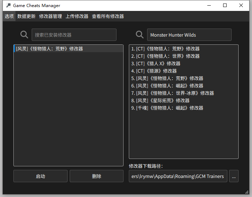Click the ... browse path button
Viewport: 252px width, 197px height.
[234, 176]
